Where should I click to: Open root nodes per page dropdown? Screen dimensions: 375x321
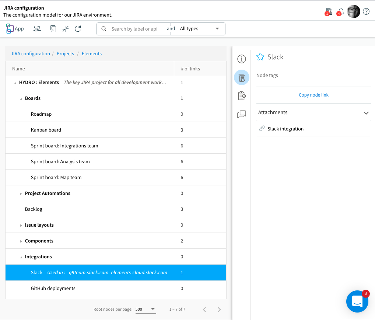coord(146,309)
